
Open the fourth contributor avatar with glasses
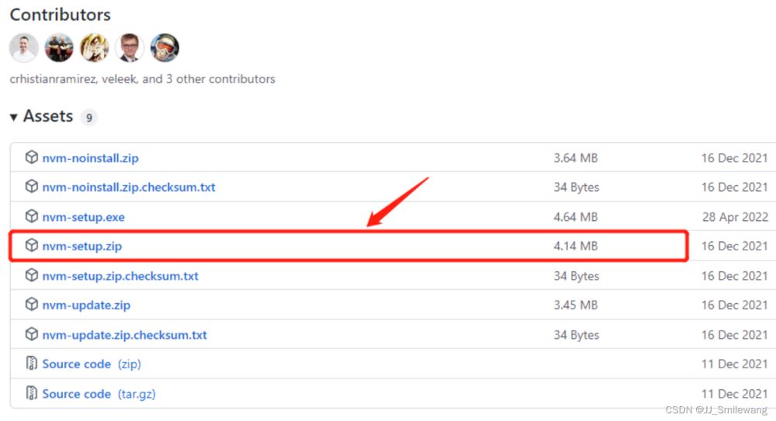point(130,48)
